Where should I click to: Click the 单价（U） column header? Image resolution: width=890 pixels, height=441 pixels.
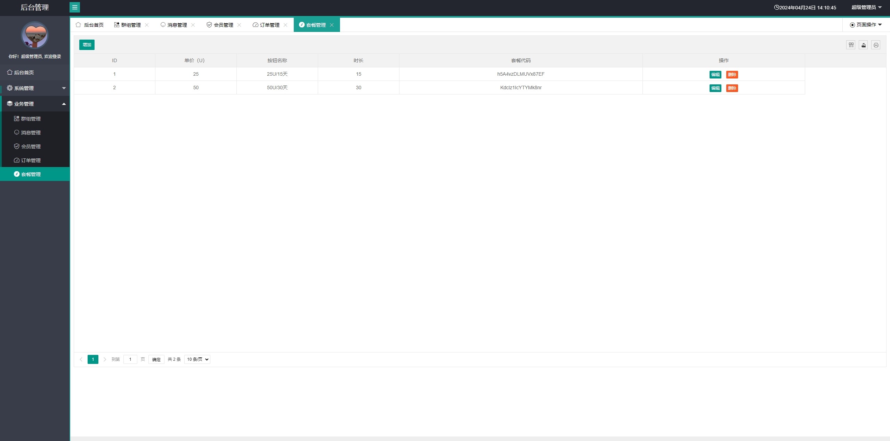[196, 60]
